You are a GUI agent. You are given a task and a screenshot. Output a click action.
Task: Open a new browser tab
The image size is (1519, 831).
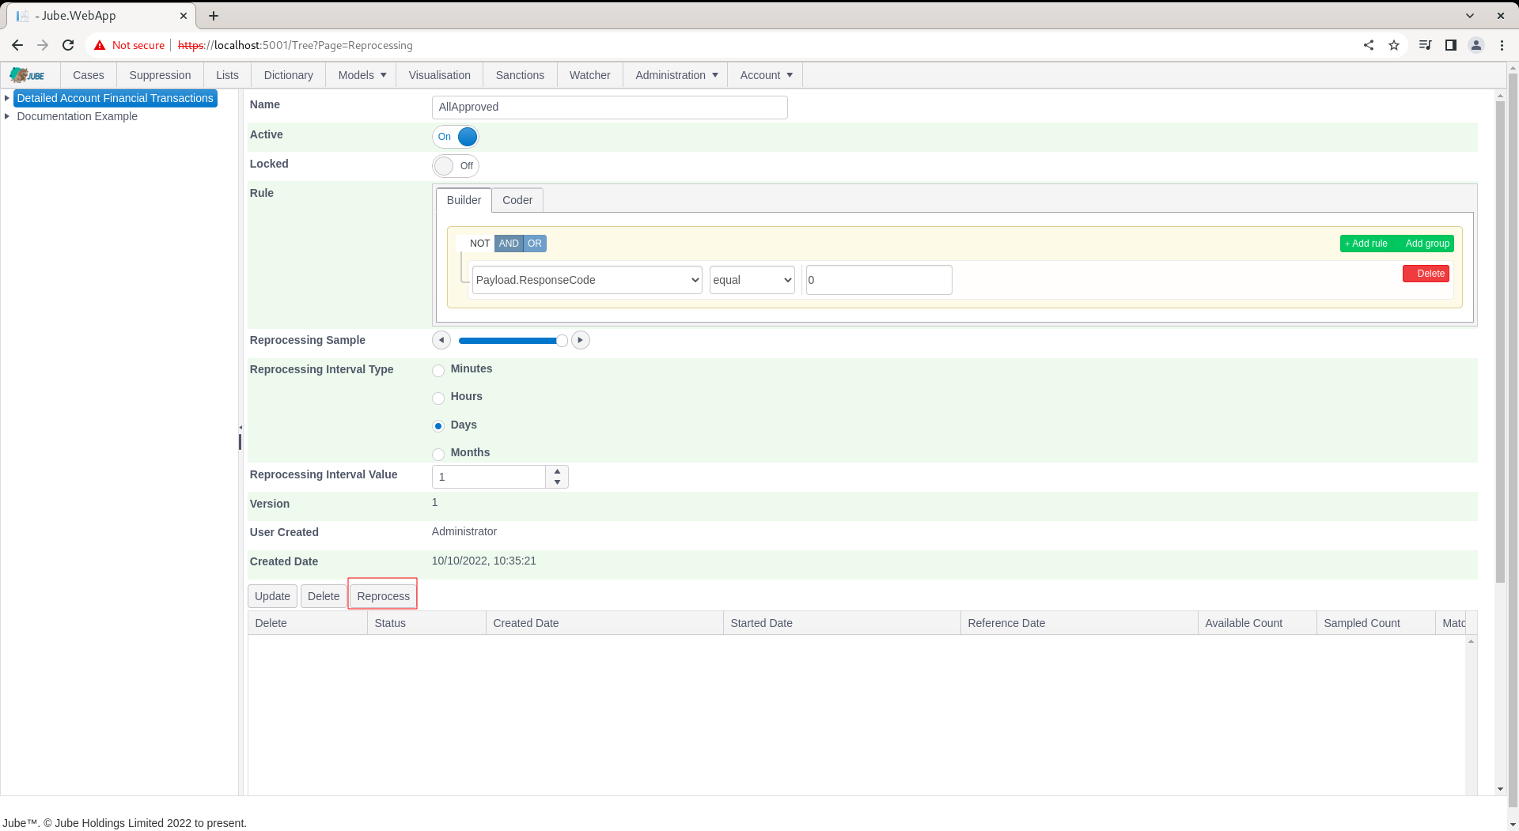point(214,16)
